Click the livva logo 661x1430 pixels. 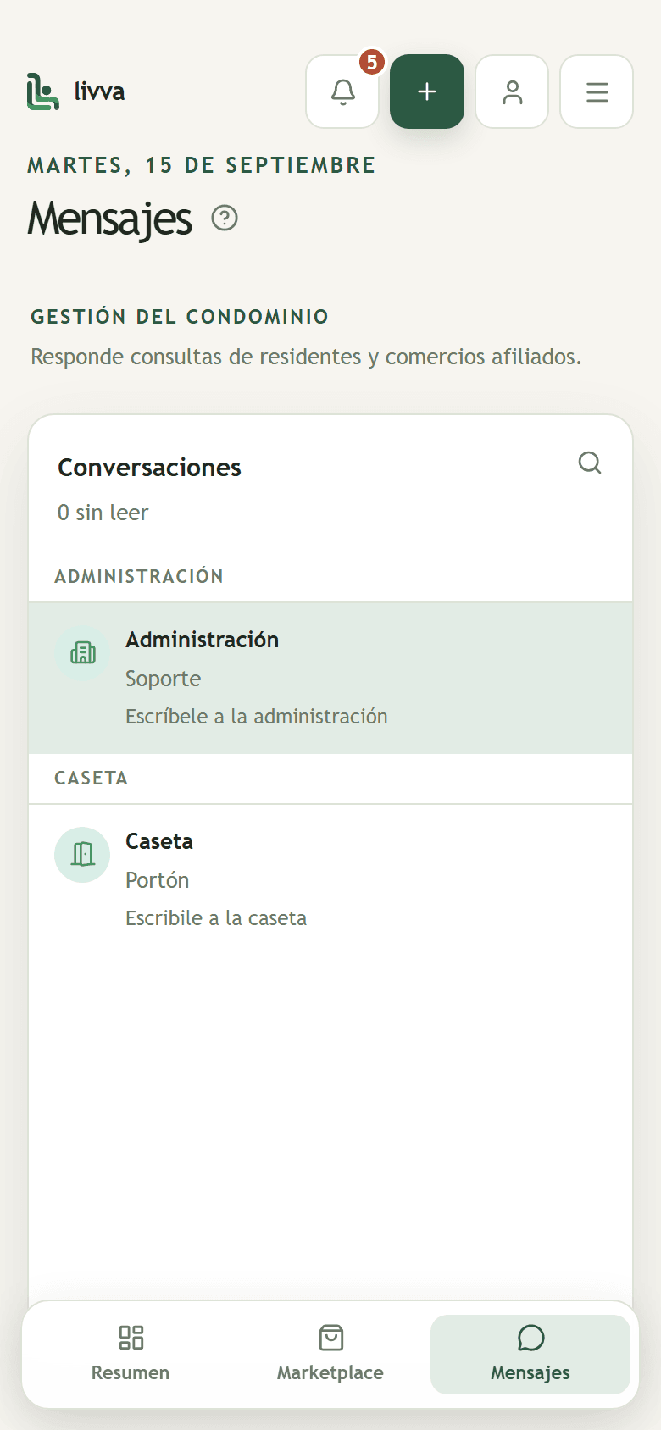coord(76,91)
